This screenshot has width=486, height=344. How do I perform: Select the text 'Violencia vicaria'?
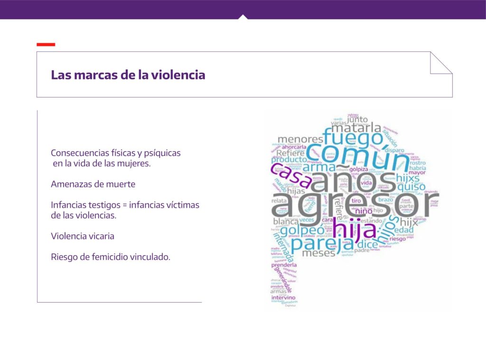click(x=83, y=236)
